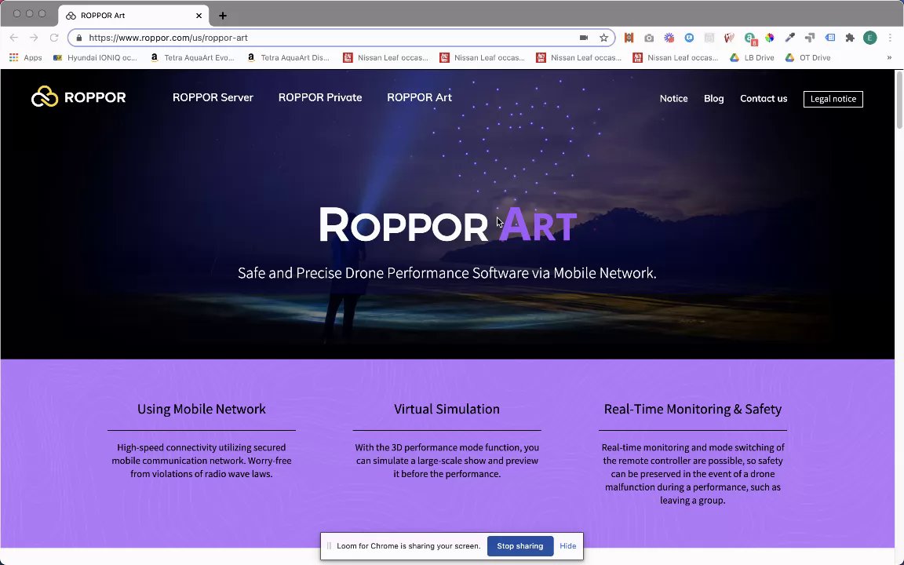Reload the page with the refresh icon
The width and height of the screenshot is (904, 565).
(x=54, y=38)
